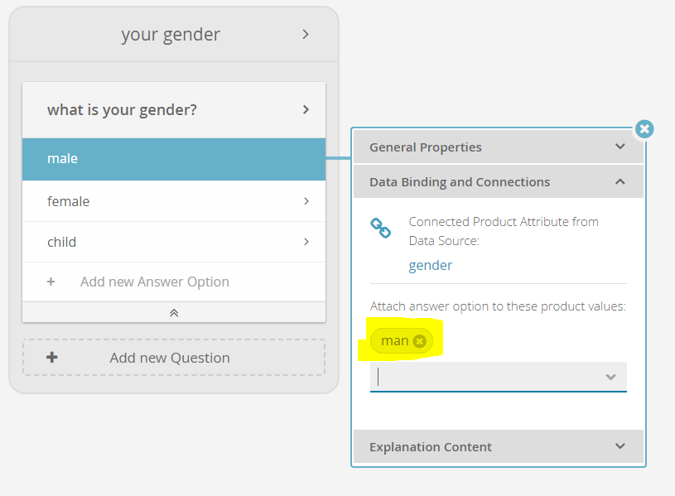This screenshot has width=675, height=496.
Task: Expand the Explanation Content section
Action: [x=498, y=446]
